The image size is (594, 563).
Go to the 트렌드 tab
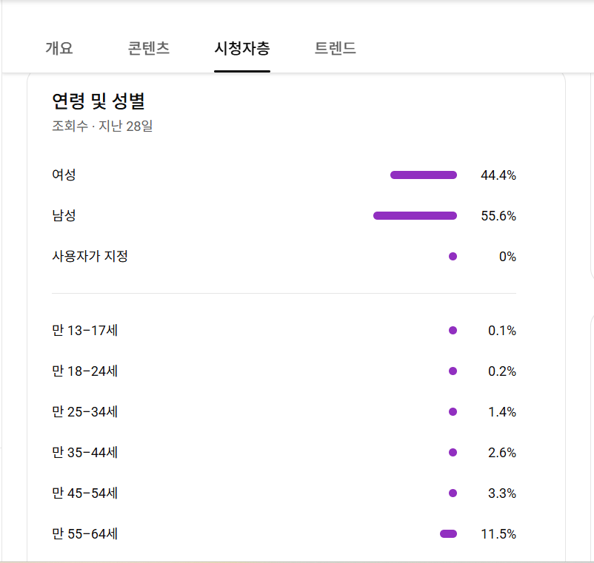click(335, 49)
